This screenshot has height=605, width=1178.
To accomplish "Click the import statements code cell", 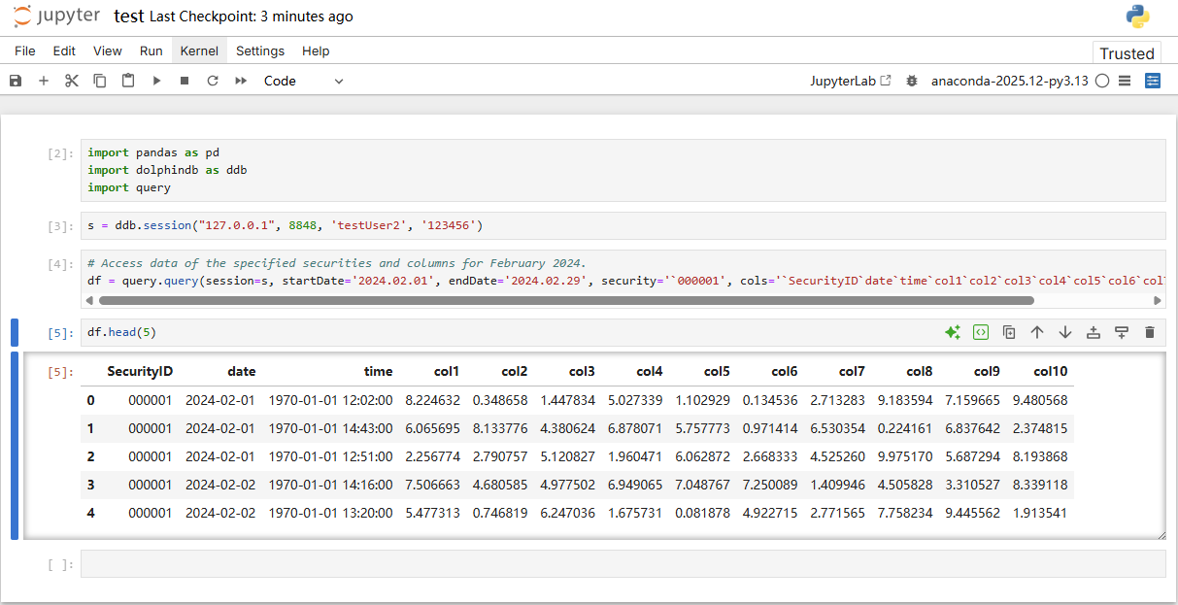I will point(623,170).
